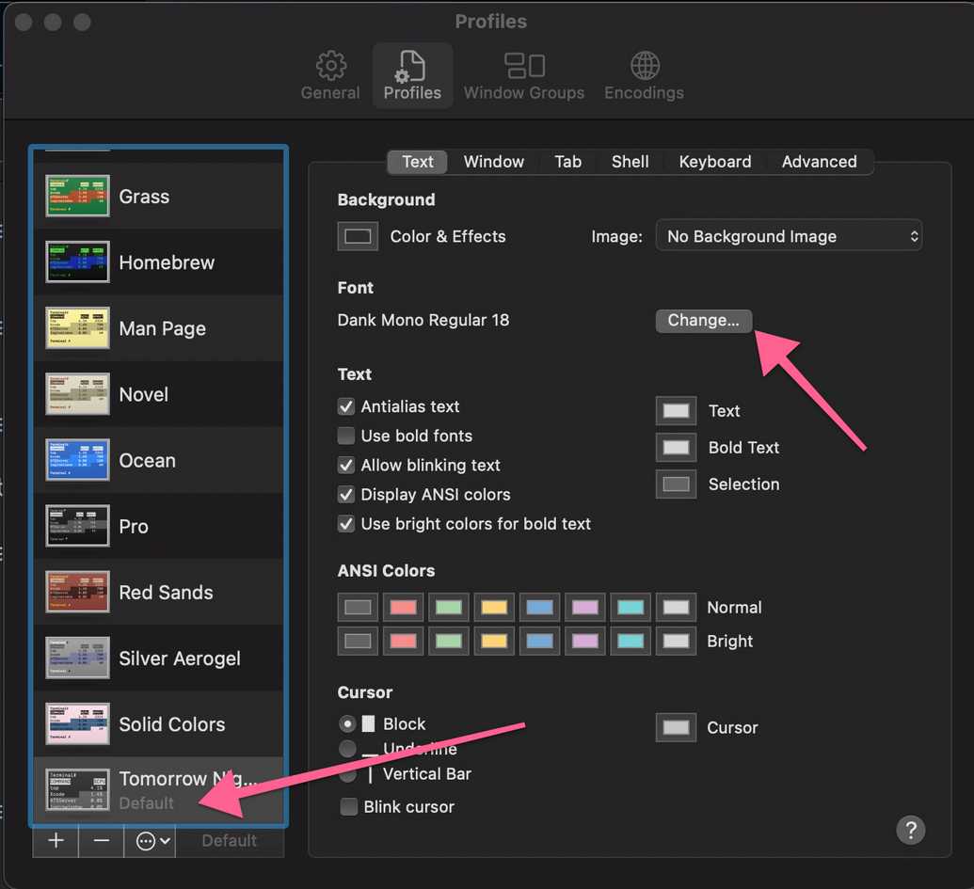This screenshot has width=974, height=889.
Task: Click the font Change... button
Action: (704, 321)
